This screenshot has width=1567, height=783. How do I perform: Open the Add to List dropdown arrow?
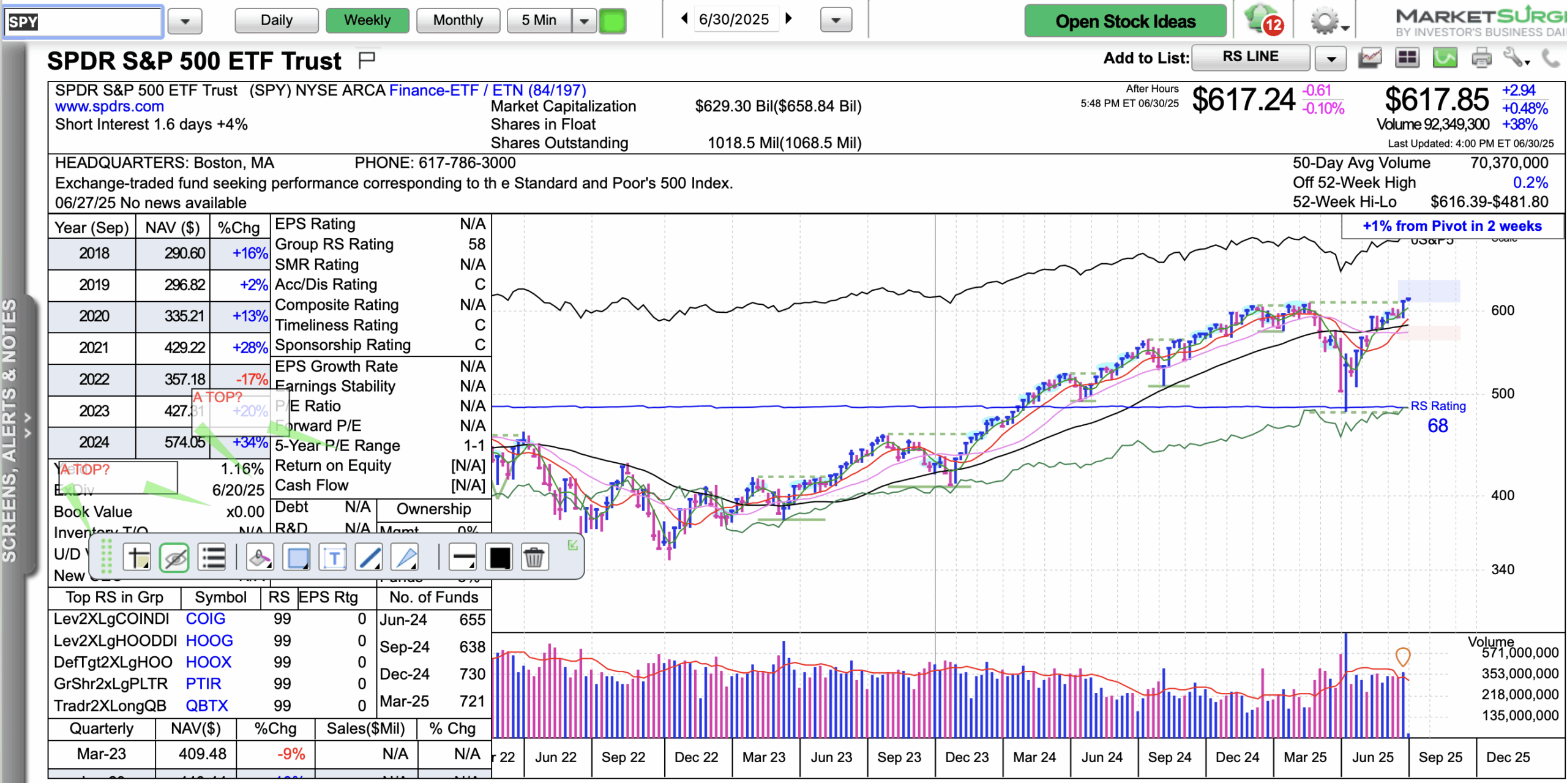point(1331,59)
